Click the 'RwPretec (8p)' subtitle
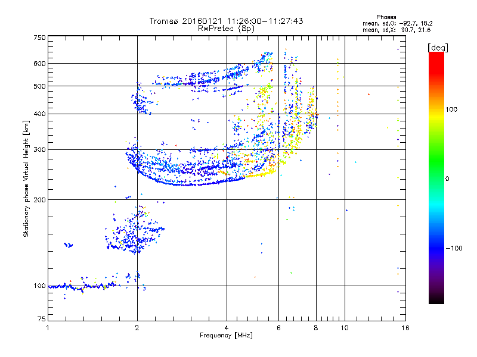Screen dimensions: 477x357 (x=226, y=29)
